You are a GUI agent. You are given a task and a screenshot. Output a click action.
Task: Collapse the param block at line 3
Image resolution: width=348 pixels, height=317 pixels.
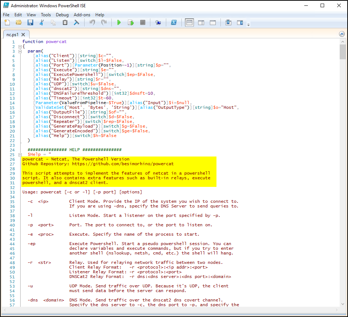20,51
